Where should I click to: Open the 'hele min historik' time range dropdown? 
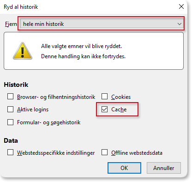(102, 24)
